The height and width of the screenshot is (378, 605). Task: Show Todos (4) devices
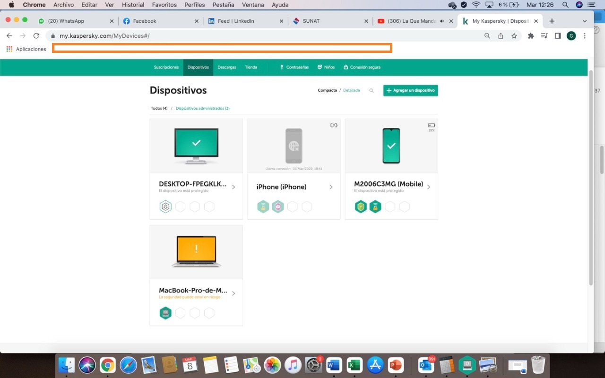pos(159,108)
